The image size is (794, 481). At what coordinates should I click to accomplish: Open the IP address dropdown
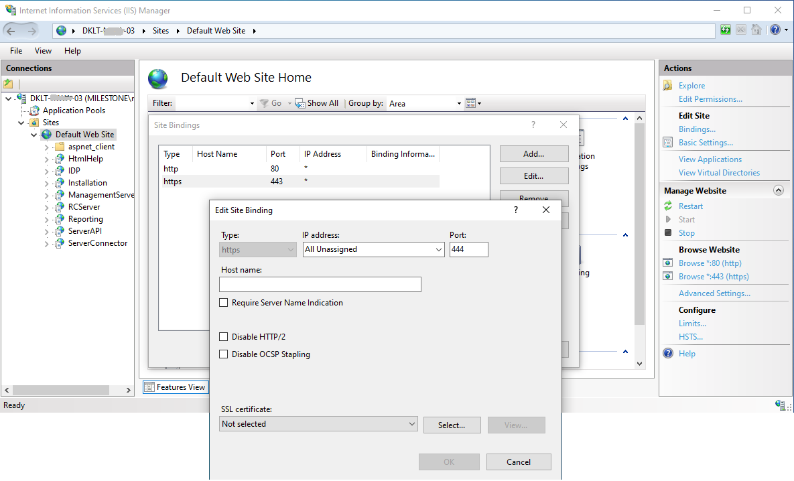point(438,250)
